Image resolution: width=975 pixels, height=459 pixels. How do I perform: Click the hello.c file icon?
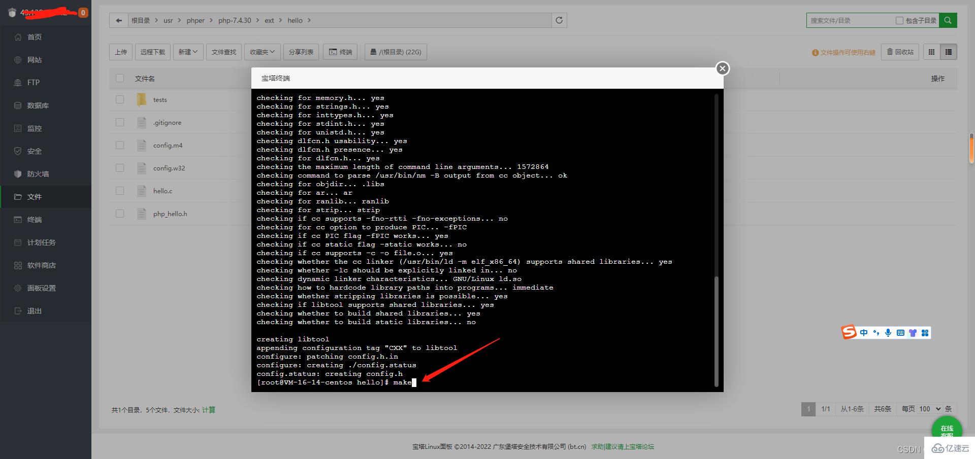point(142,191)
